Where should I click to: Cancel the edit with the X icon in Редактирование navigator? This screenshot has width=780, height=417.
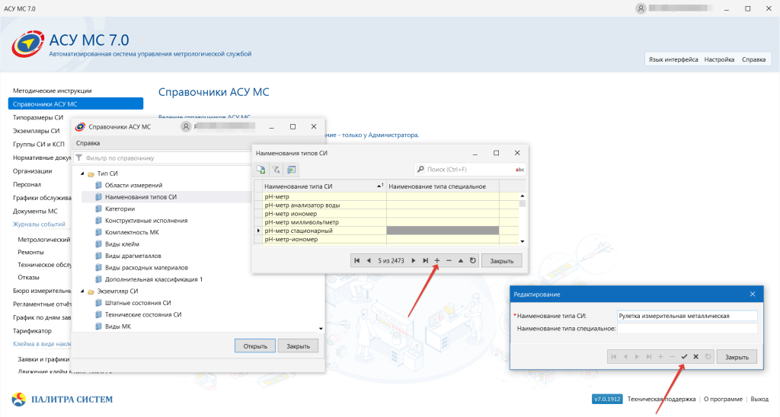coord(696,356)
